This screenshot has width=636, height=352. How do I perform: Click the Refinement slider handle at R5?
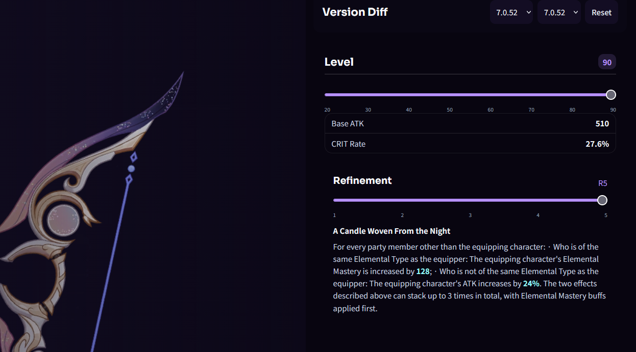click(x=602, y=200)
